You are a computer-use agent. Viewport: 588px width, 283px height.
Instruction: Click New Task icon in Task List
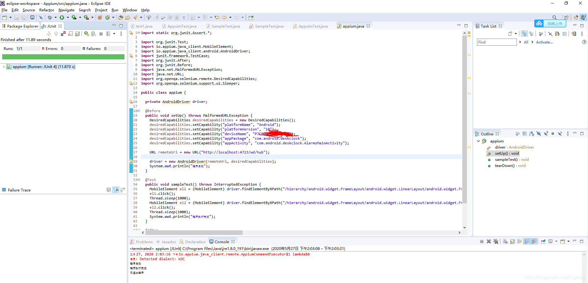[510, 34]
